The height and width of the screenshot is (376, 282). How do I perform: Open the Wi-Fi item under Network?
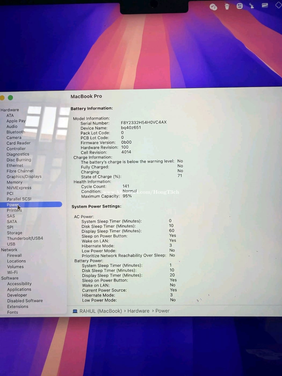[12, 272]
